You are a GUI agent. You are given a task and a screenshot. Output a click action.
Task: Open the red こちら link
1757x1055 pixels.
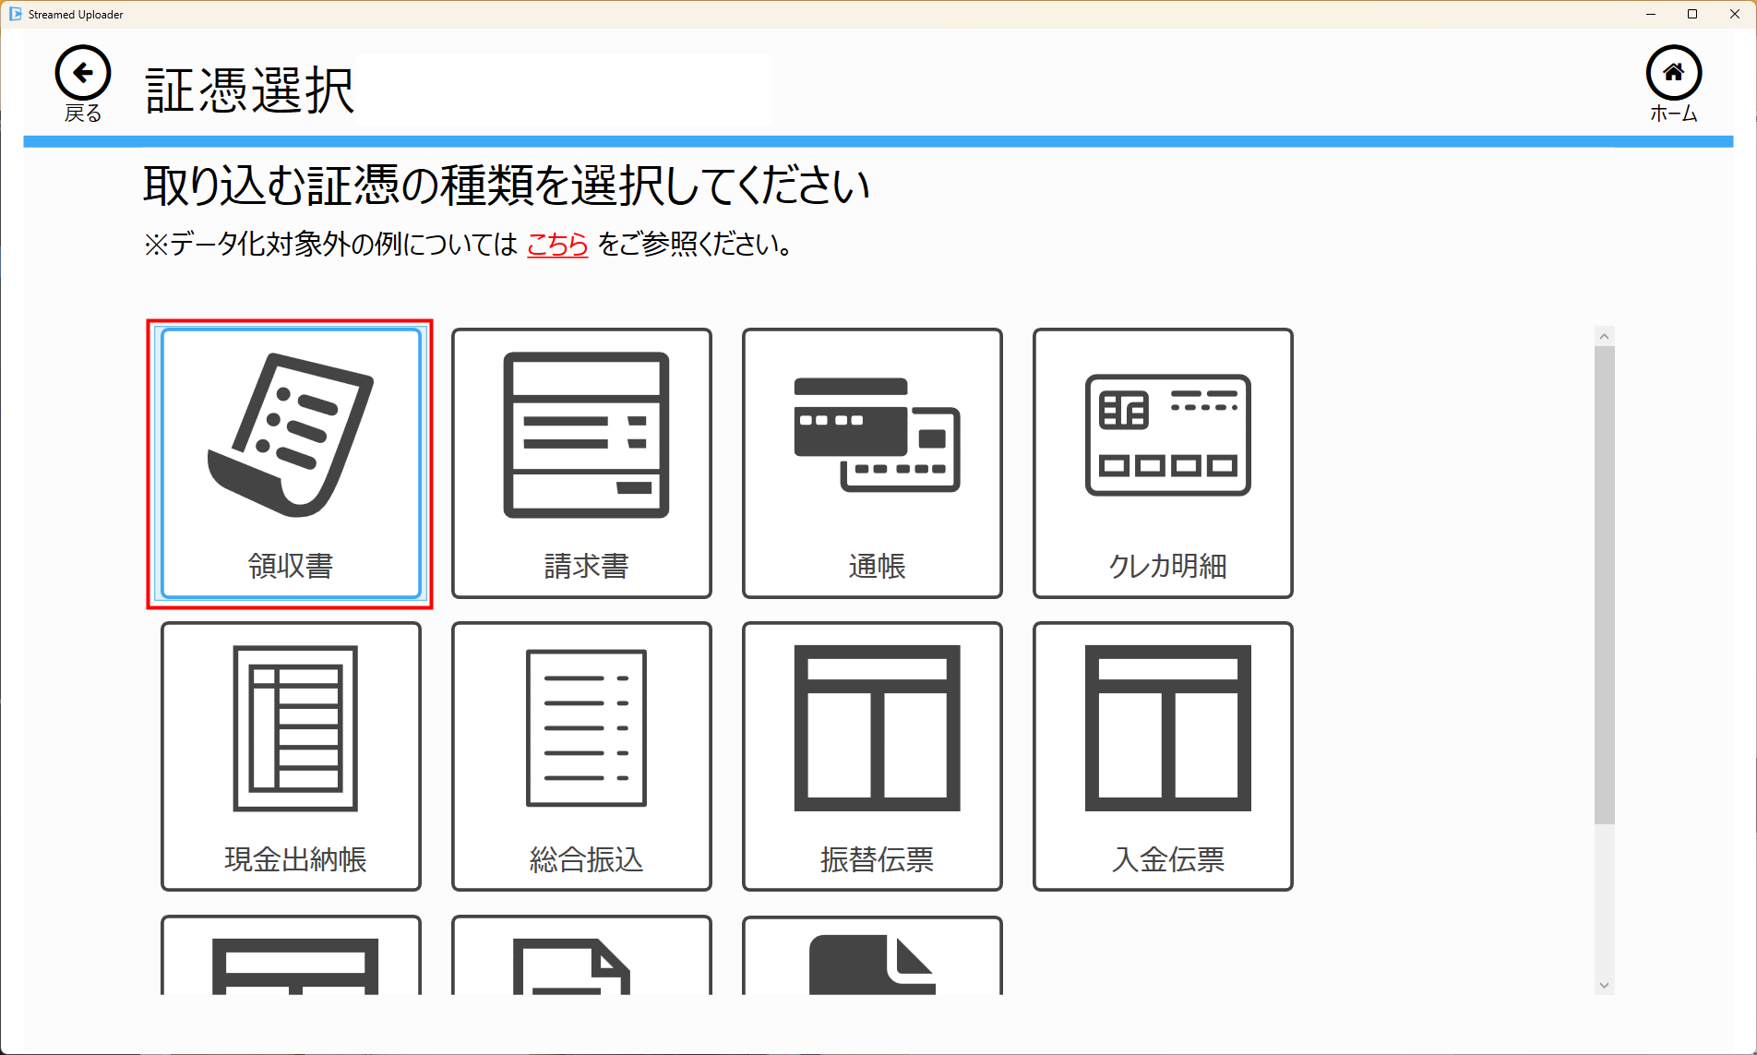[557, 245]
